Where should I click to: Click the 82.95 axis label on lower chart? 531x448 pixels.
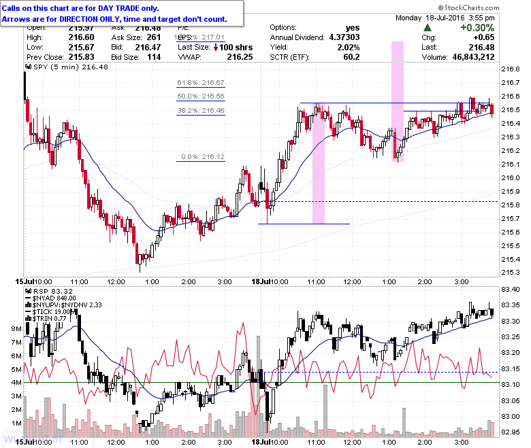511,432
